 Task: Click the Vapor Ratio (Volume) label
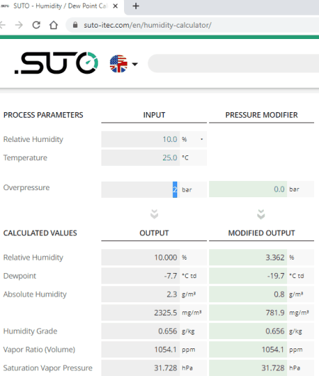(x=39, y=350)
